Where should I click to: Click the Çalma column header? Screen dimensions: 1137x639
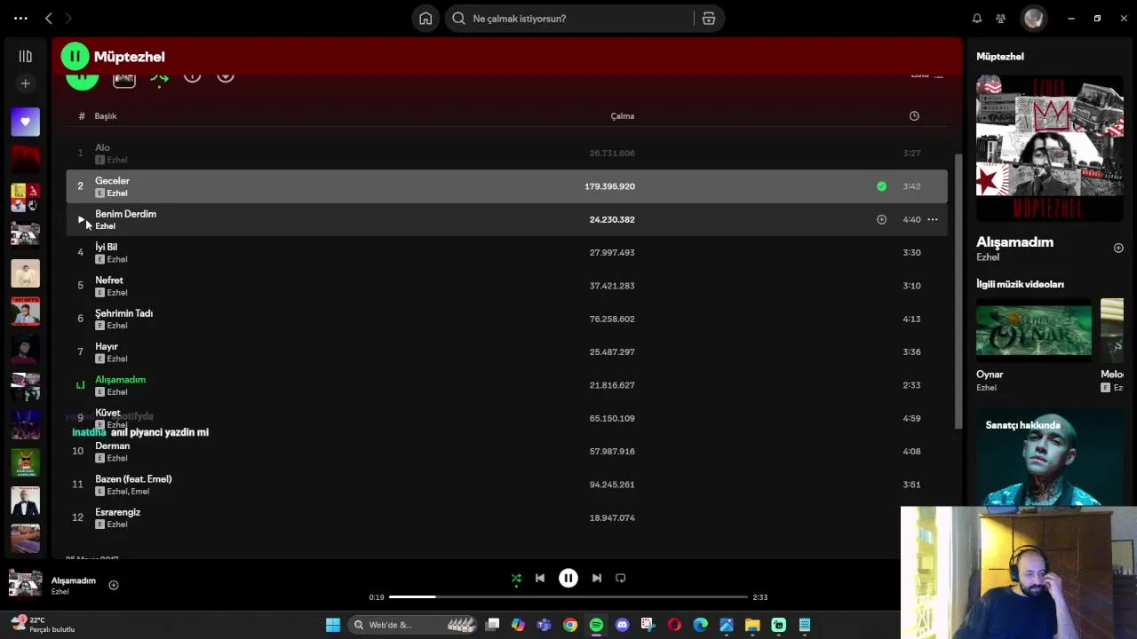pyautogui.click(x=622, y=116)
